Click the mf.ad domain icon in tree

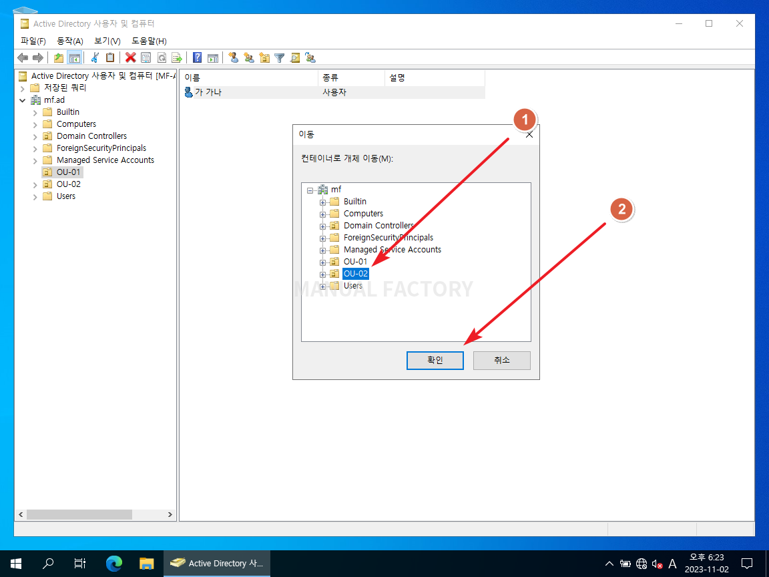36,100
